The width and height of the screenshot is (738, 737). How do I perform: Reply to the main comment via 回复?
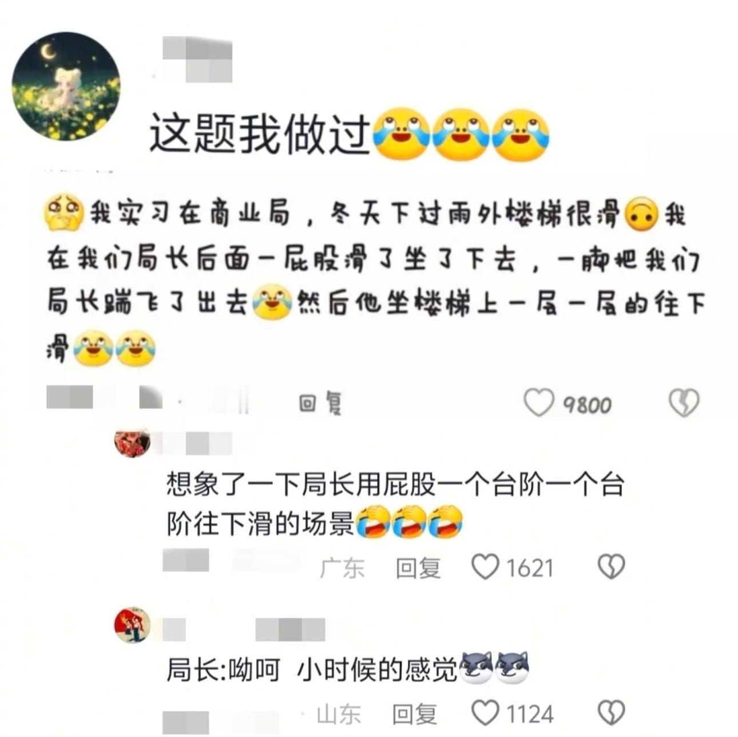(320, 403)
